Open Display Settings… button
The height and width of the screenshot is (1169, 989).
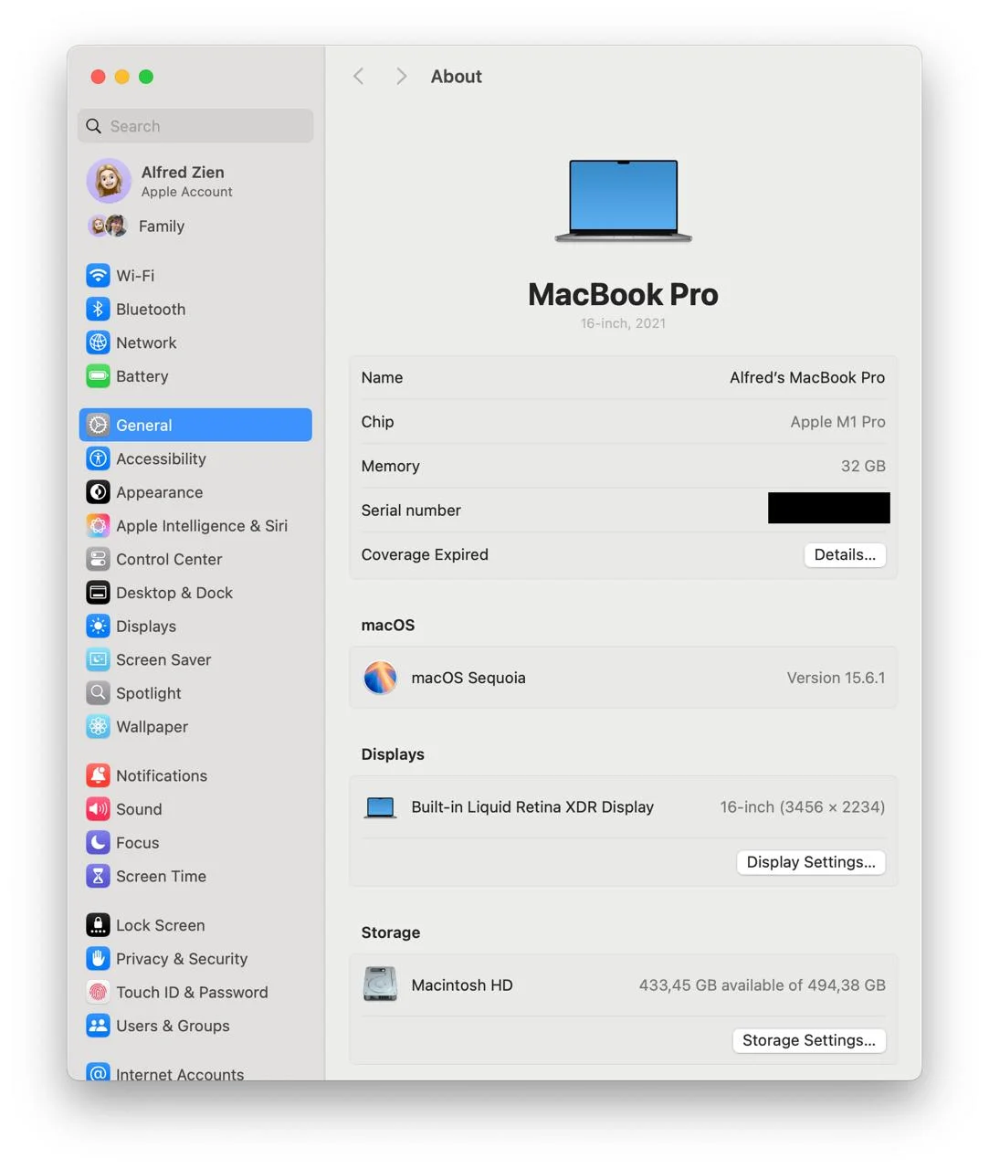pos(811,862)
